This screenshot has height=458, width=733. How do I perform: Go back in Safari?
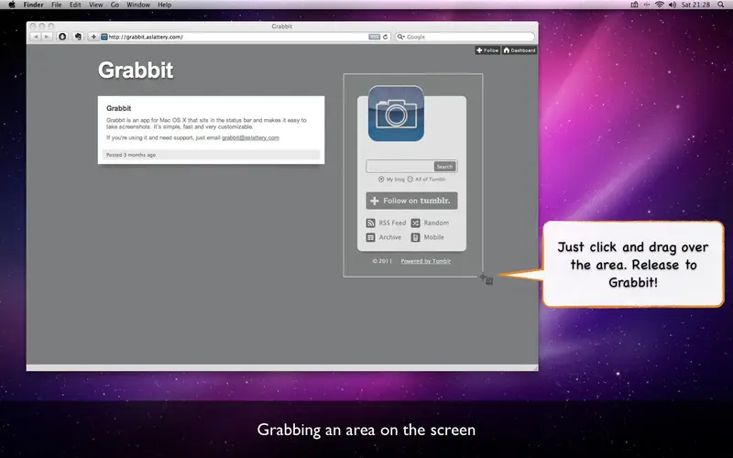pos(36,37)
